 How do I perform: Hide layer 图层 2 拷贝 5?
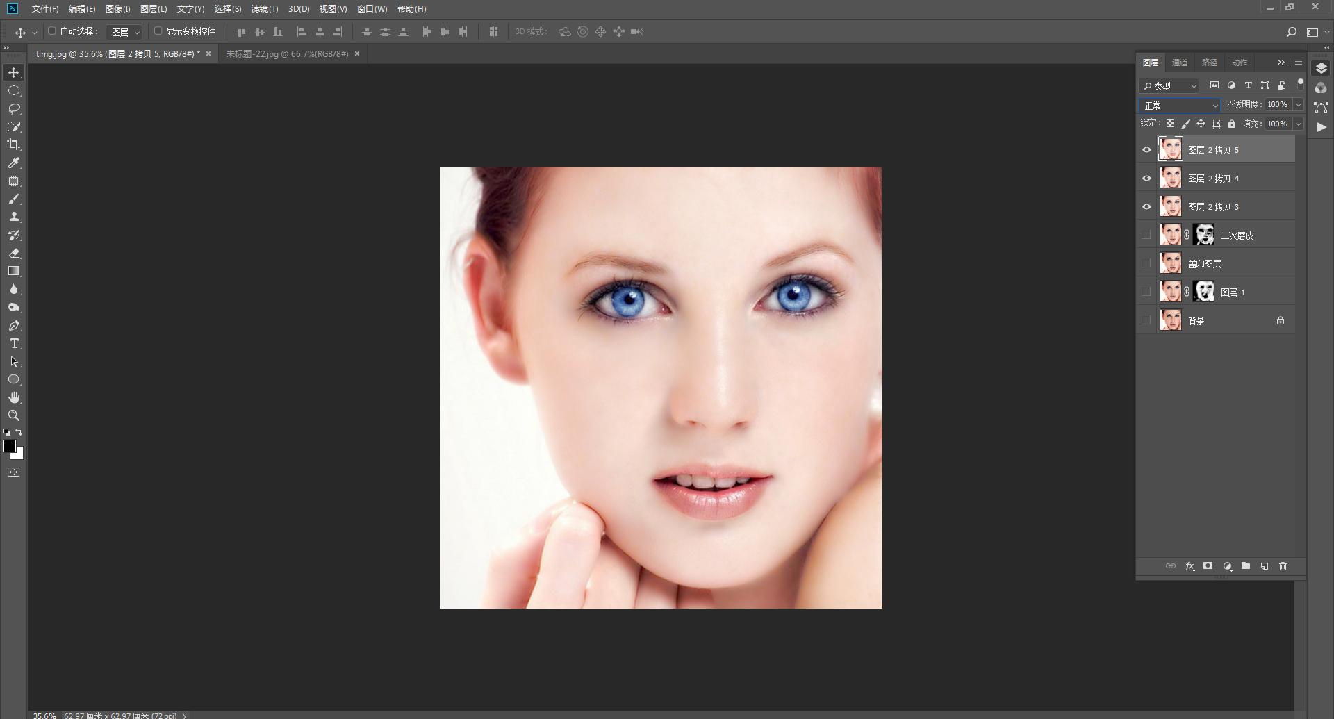click(1146, 150)
